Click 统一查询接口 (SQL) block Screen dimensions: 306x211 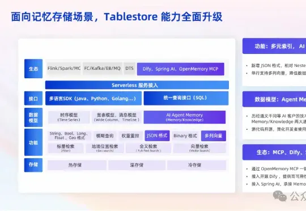pos(186,98)
